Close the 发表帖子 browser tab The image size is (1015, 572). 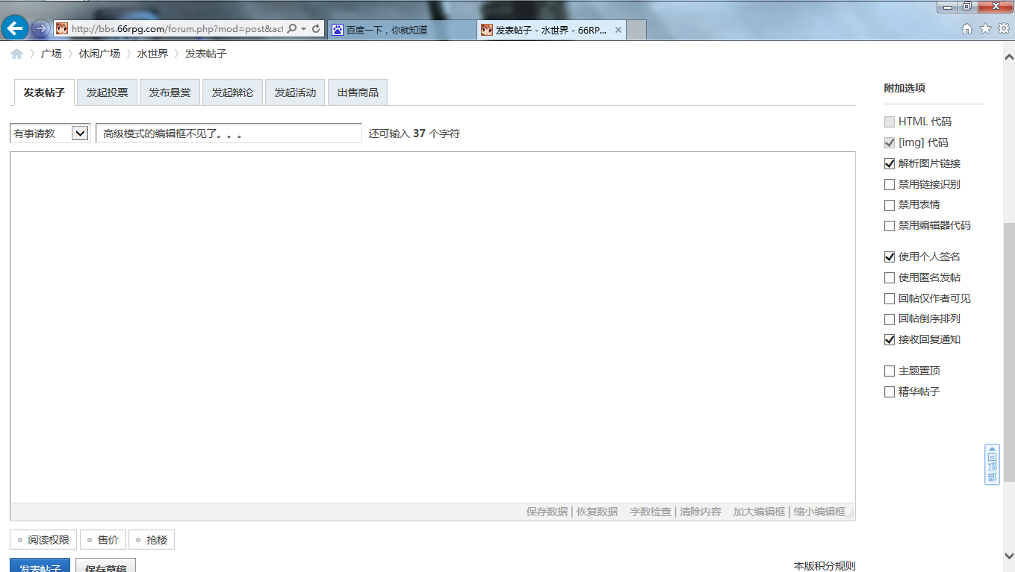click(618, 30)
